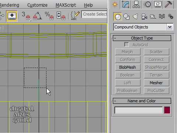Collapse the Name and Color rollout
The image size is (177, 133).
(x=142, y=101)
